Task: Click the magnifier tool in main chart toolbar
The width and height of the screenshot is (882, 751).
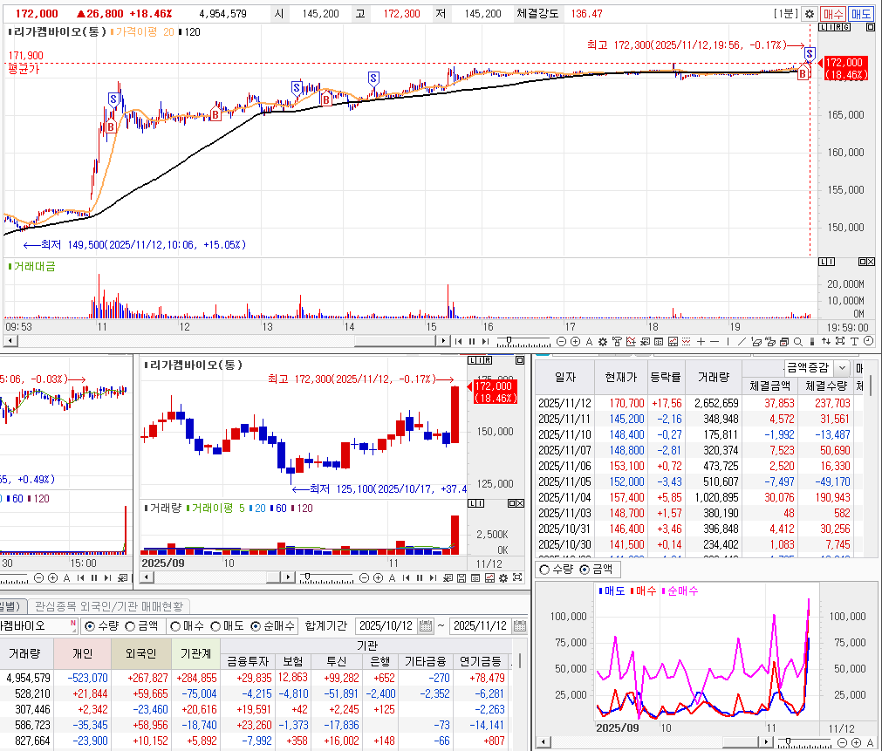Action: pos(797,341)
